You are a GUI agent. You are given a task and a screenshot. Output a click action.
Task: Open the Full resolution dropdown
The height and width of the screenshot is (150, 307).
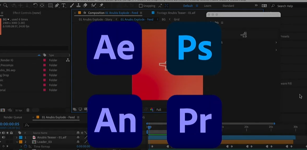tap(159, 110)
